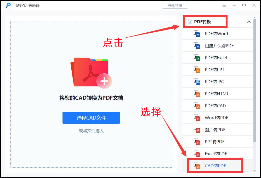Click the 选择CAD文件 blue button
The image size is (261, 178).
point(91,118)
